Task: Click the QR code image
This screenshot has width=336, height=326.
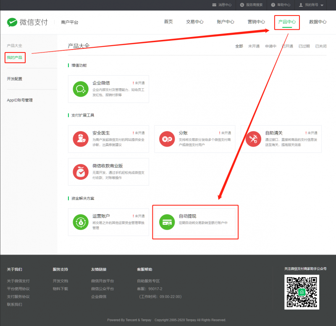Action: click(302, 292)
